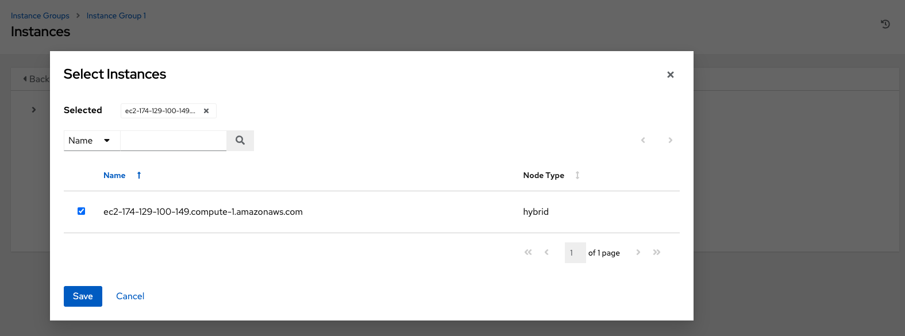Jump to the last page with double-arrow icon
905x336 pixels.
657,252
